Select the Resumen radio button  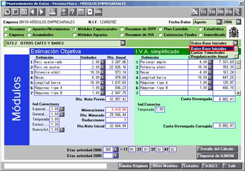6,29
